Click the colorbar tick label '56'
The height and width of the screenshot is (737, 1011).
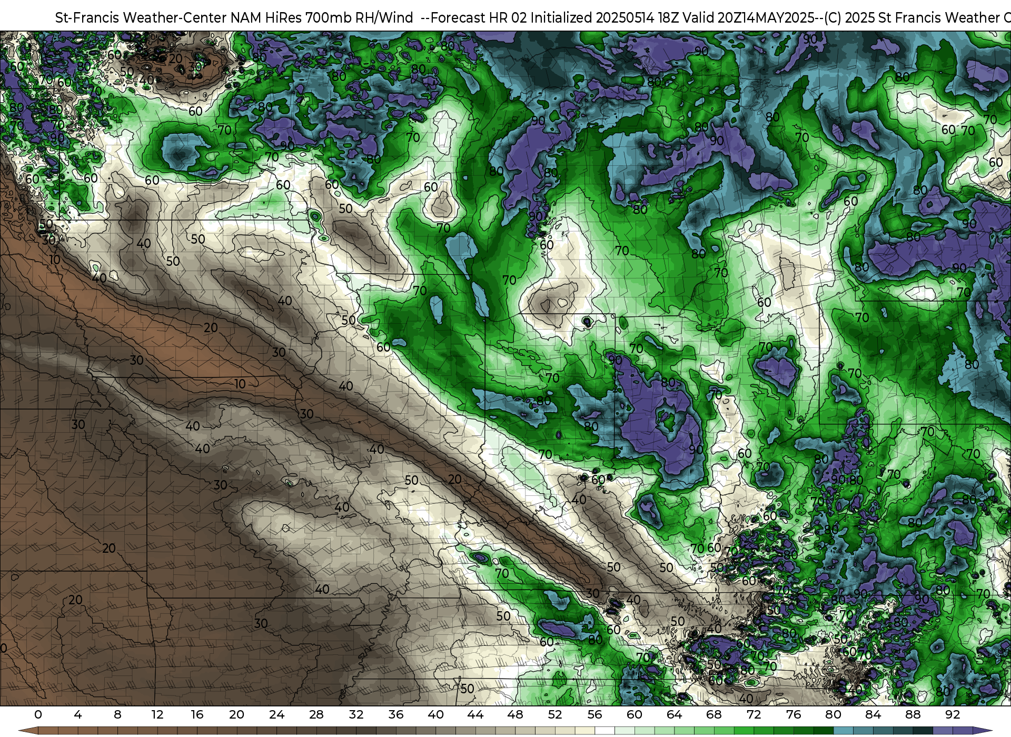coord(594,714)
